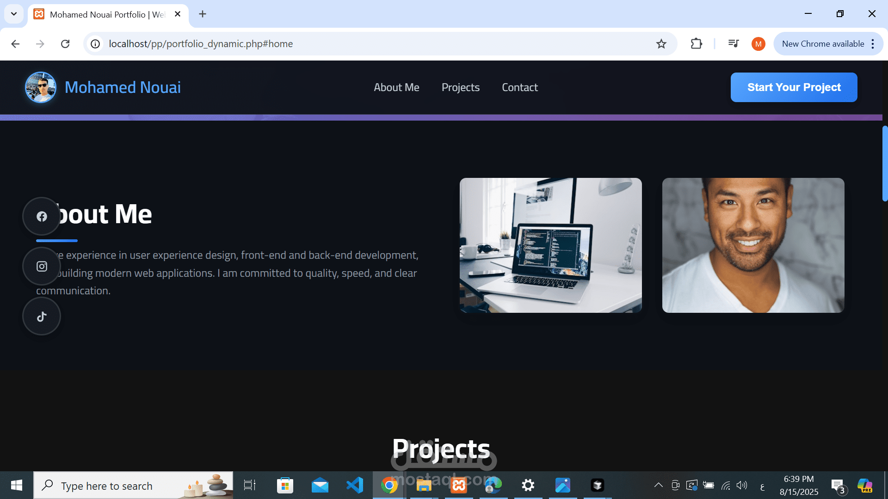
Task: Navigate to the Contact section
Action: 520,87
